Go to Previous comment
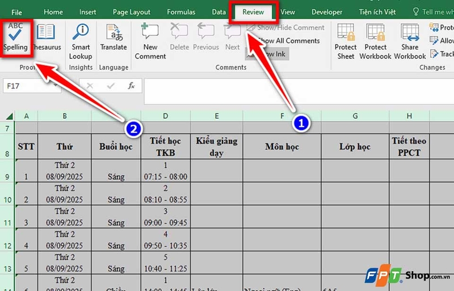Viewport: 454px width, 291px height. (x=206, y=37)
